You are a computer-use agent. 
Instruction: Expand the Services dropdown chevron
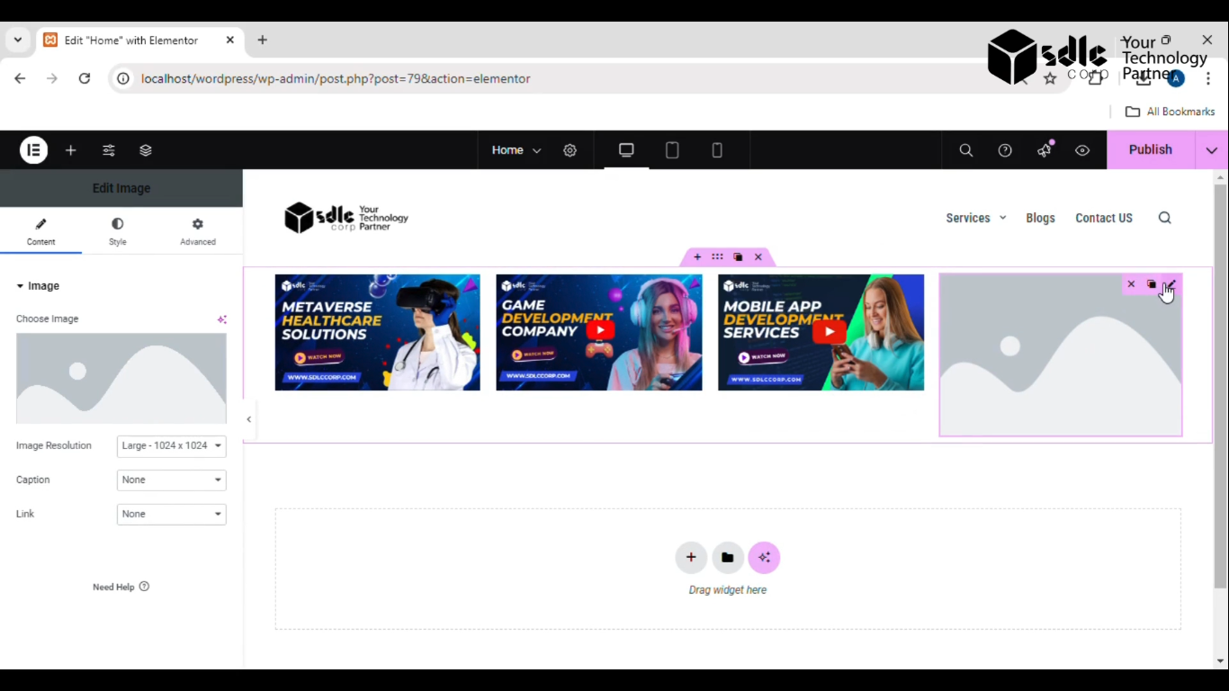click(1003, 218)
